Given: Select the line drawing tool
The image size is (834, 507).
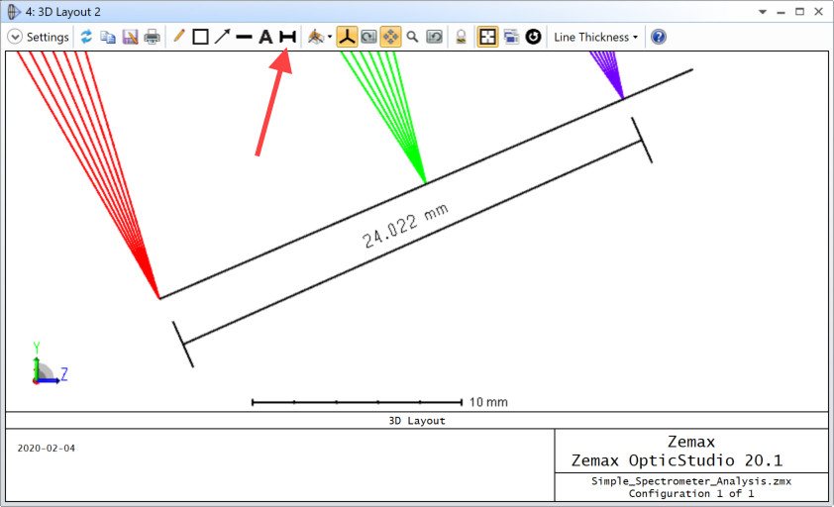Looking at the screenshot, I should (244, 37).
